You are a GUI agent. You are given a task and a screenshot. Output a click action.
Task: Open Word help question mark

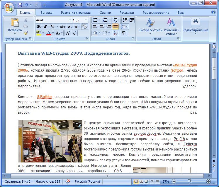coord(213,12)
